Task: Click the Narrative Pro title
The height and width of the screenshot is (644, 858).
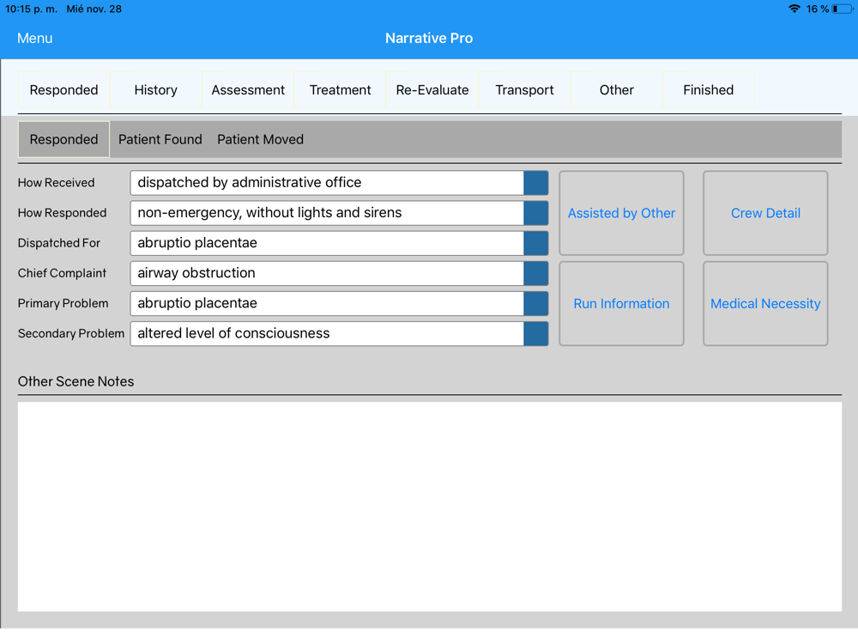Action: (429, 39)
